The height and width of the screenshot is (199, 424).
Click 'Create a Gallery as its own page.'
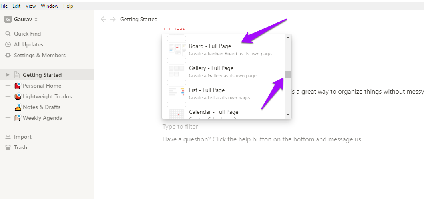[223, 76]
